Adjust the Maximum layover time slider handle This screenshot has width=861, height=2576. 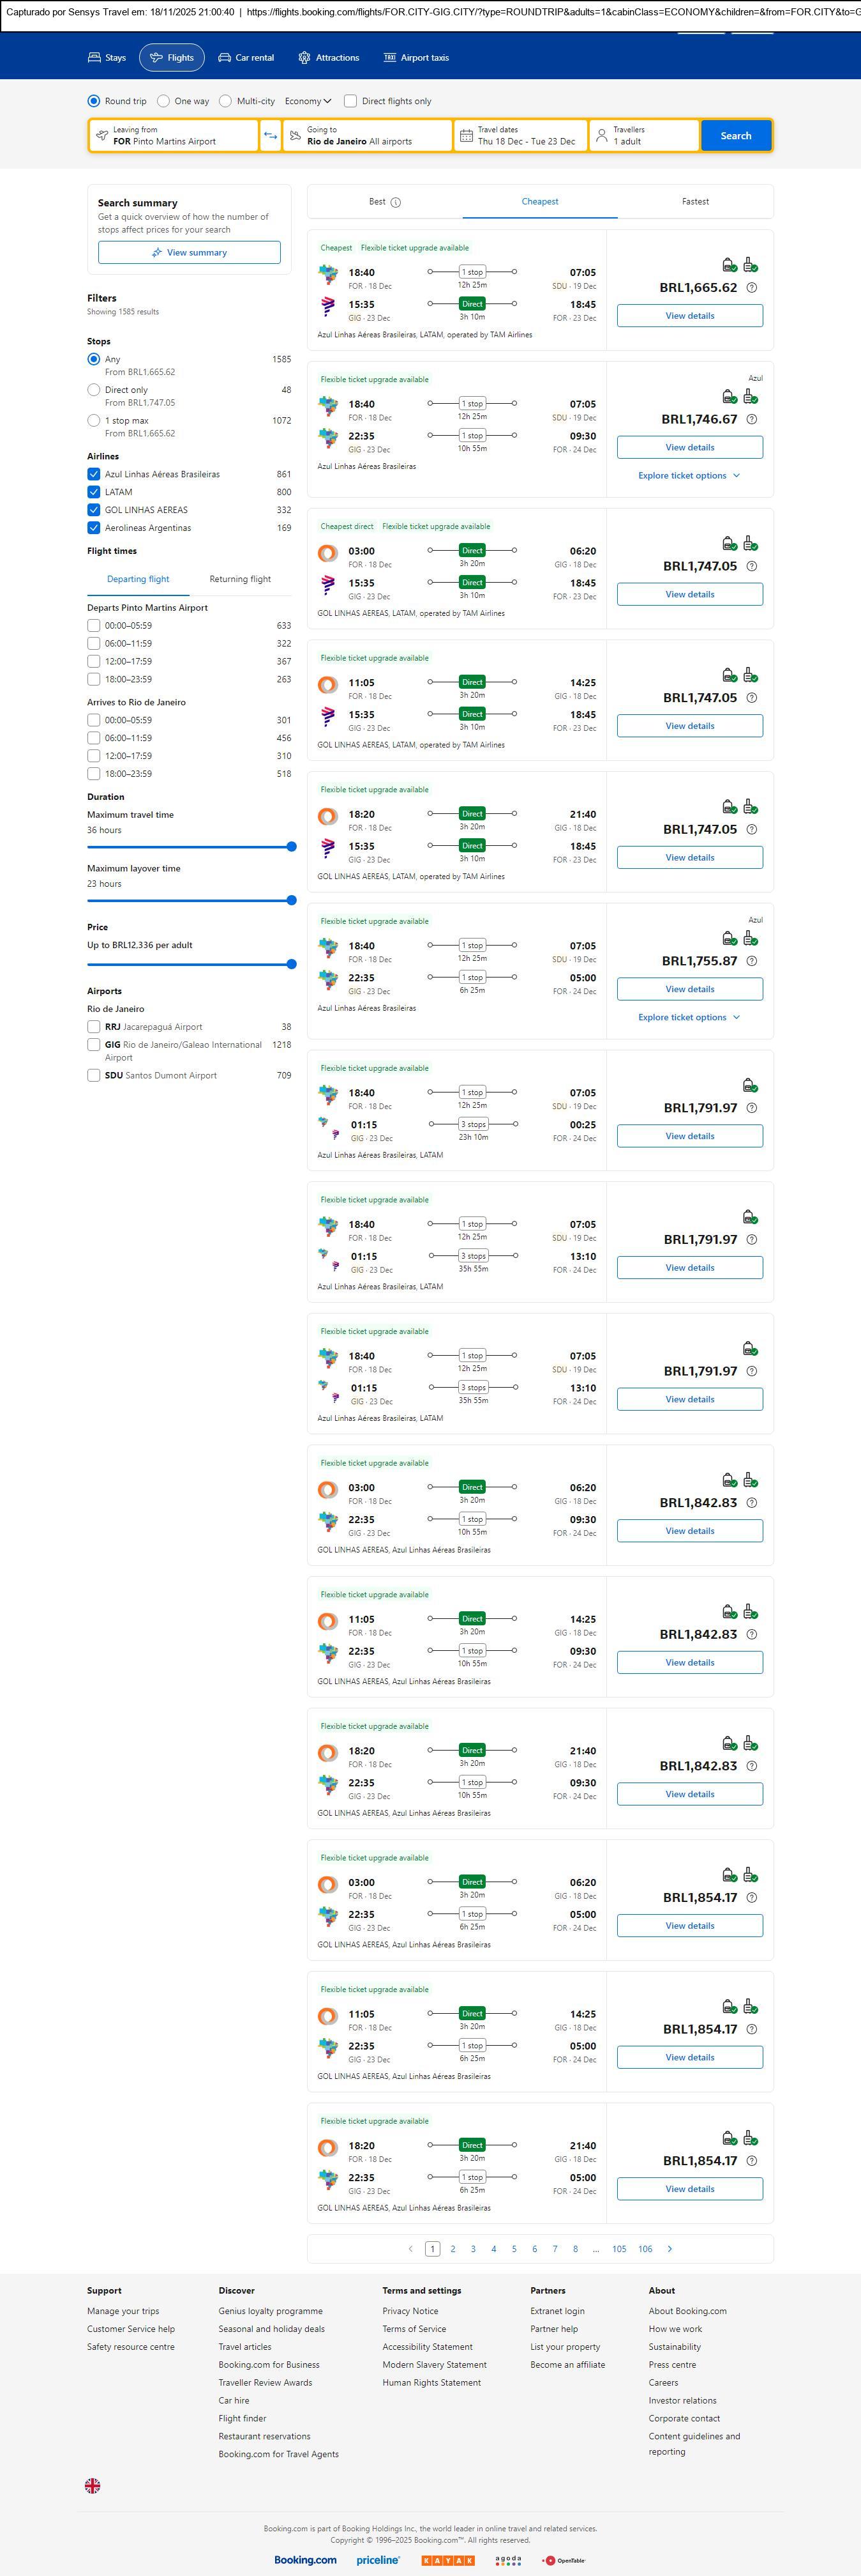coord(292,900)
